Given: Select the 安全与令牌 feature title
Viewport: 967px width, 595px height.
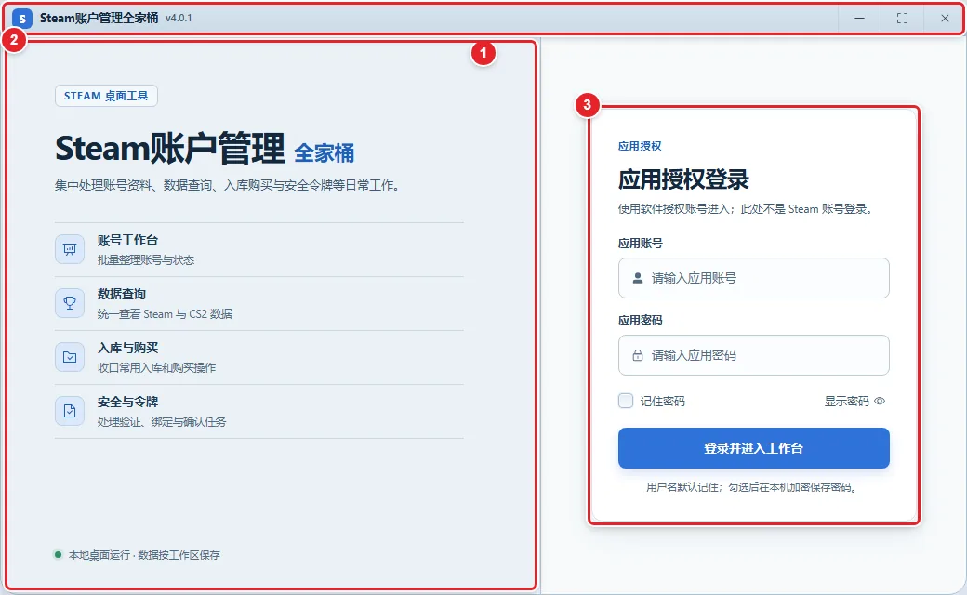Looking at the screenshot, I should 127,402.
